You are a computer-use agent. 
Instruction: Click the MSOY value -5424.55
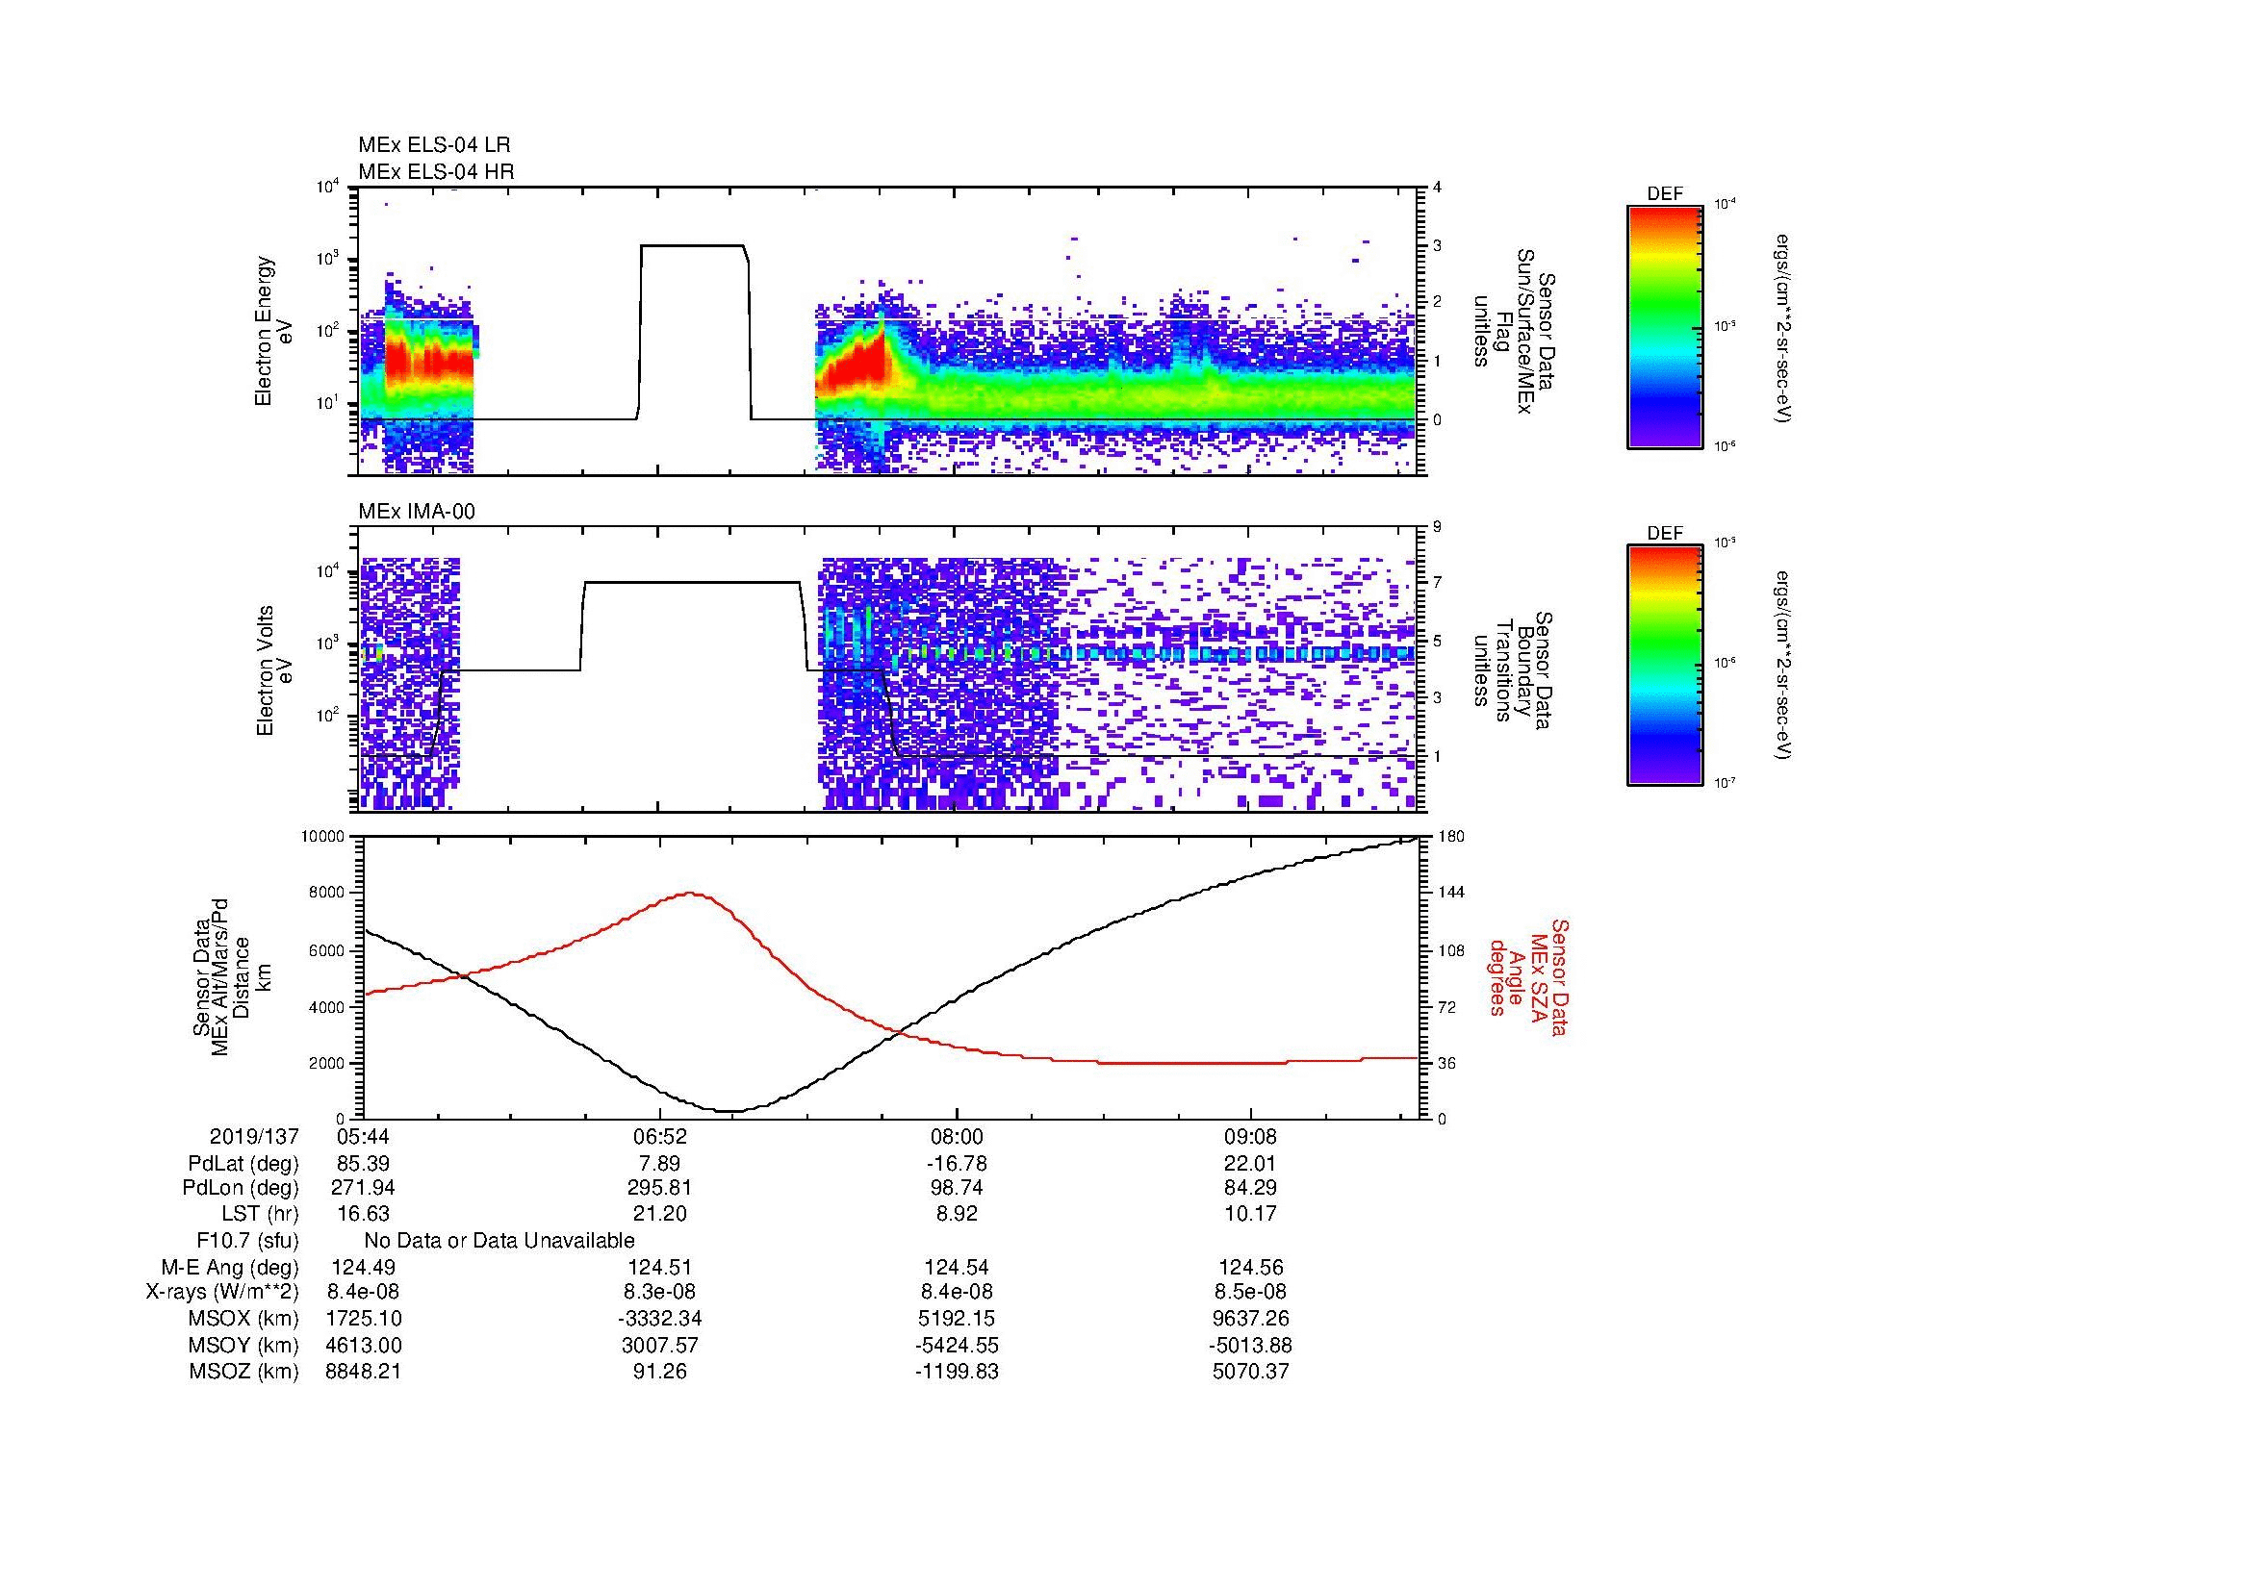[x=956, y=1345]
